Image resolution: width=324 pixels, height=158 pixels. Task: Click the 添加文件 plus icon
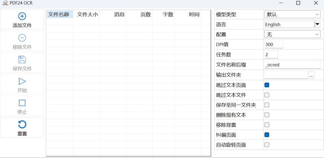[22, 16]
